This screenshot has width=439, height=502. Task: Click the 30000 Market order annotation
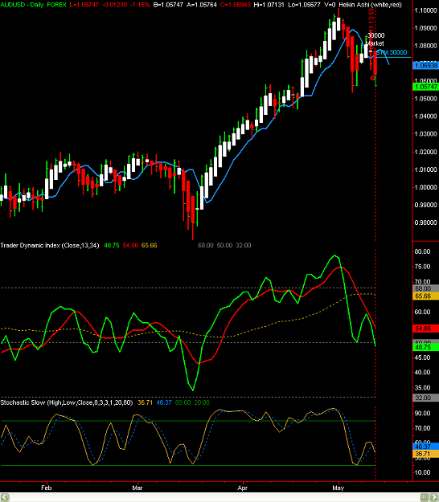(x=375, y=39)
